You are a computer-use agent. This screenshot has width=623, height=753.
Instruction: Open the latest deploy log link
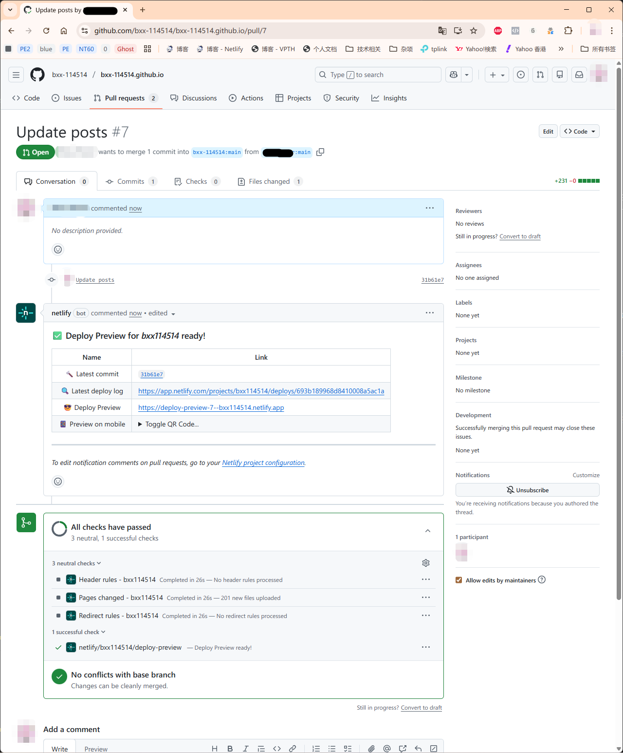coord(261,391)
